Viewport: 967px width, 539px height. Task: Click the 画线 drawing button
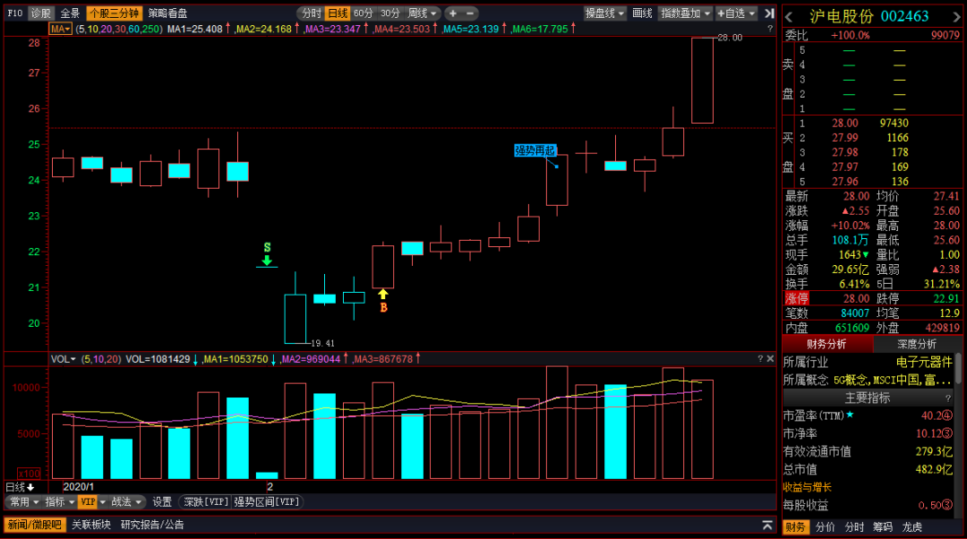point(642,13)
